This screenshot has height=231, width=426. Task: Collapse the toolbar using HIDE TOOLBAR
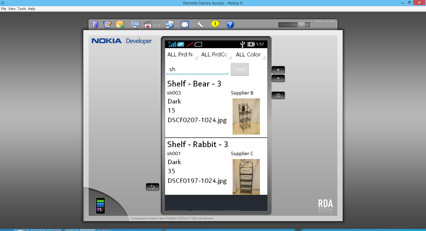(x=325, y=21)
